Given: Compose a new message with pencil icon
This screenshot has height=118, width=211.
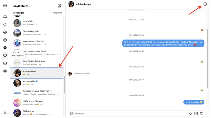Looking at the screenshot, I should (59, 6).
